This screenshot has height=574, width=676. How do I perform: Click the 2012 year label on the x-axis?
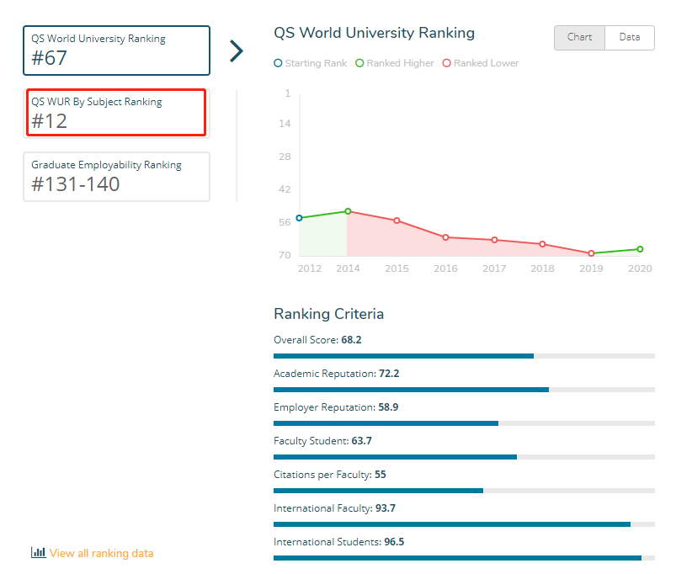coord(310,268)
